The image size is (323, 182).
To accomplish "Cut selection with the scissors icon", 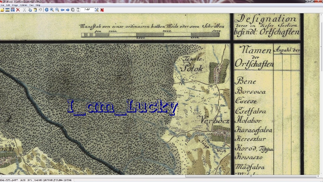I will [x=24, y=10].
